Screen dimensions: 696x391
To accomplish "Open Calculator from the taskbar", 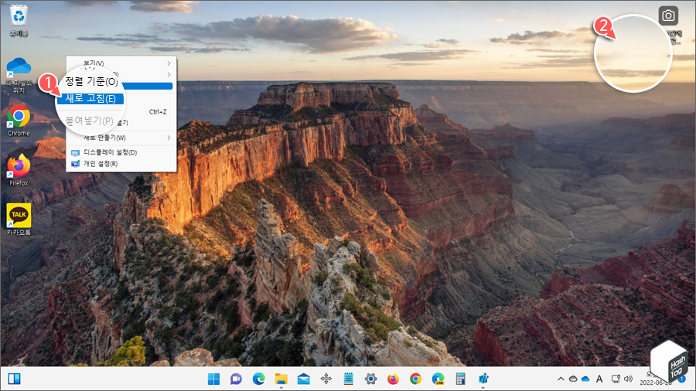I will click(x=461, y=379).
